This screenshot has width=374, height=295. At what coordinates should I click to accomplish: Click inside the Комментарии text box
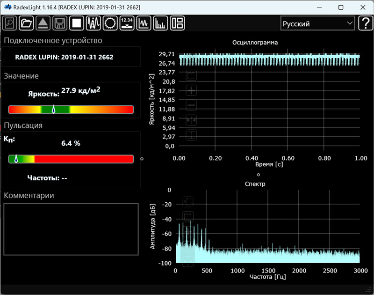coord(71,229)
